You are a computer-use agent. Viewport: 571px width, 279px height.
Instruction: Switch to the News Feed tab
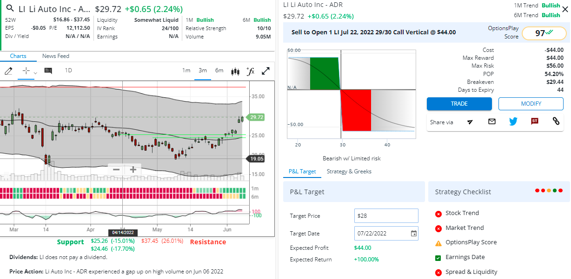(x=56, y=56)
